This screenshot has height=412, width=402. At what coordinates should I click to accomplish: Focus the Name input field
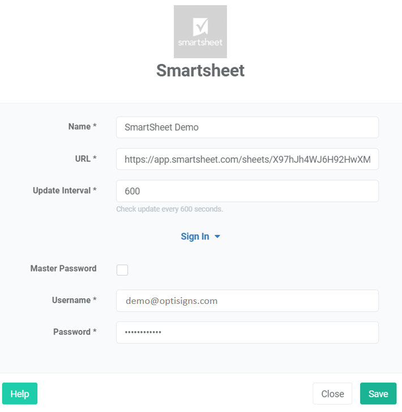[247, 127]
